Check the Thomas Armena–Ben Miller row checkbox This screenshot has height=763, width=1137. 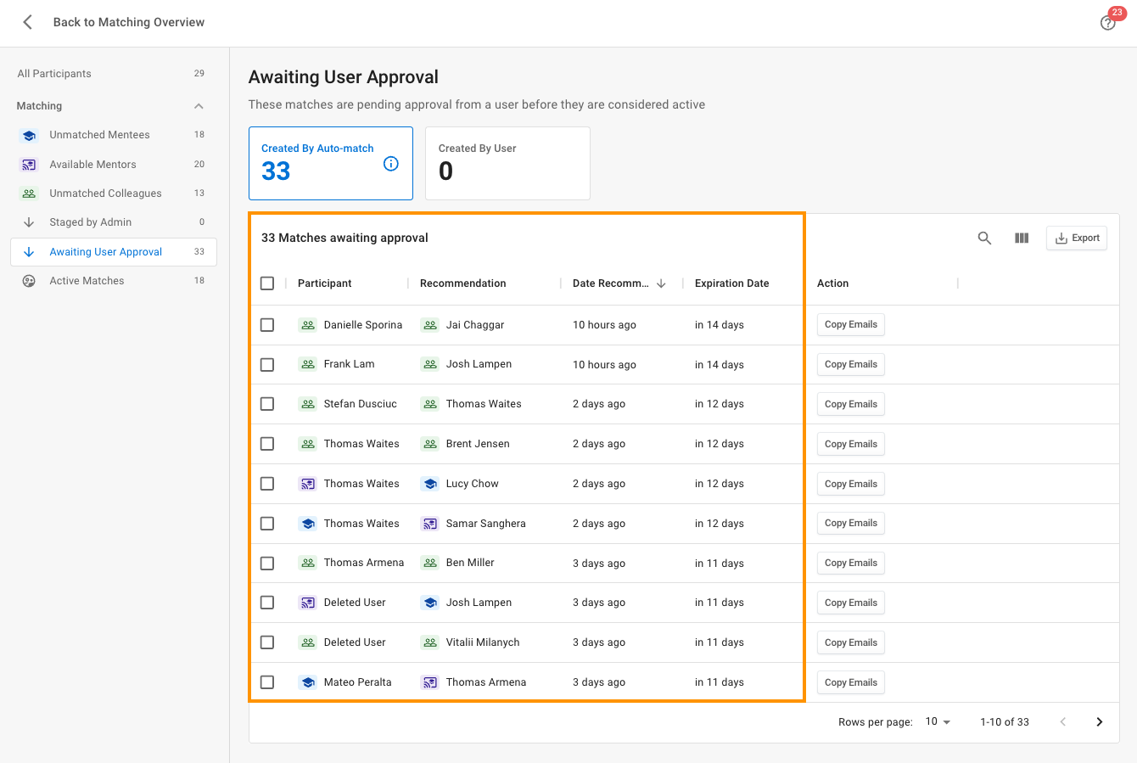pyautogui.click(x=267, y=564)
